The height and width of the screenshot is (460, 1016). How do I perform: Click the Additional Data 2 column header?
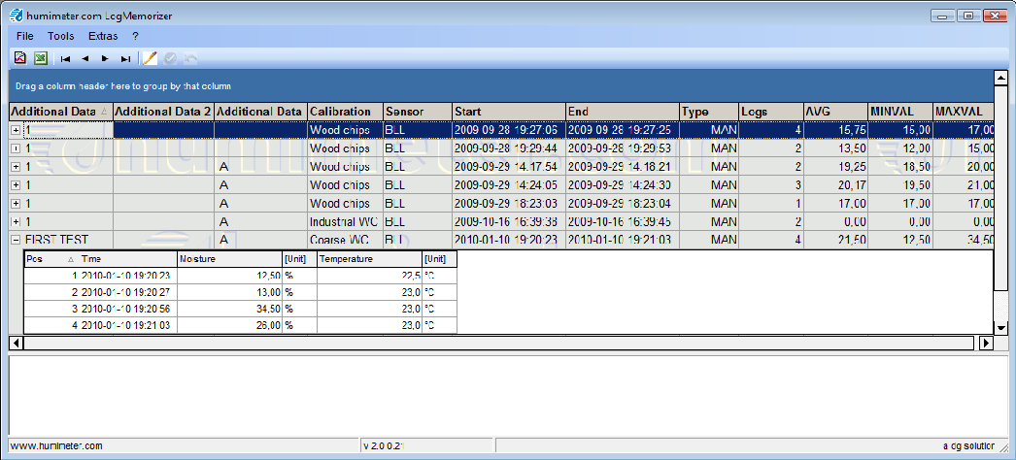[164, 112]
